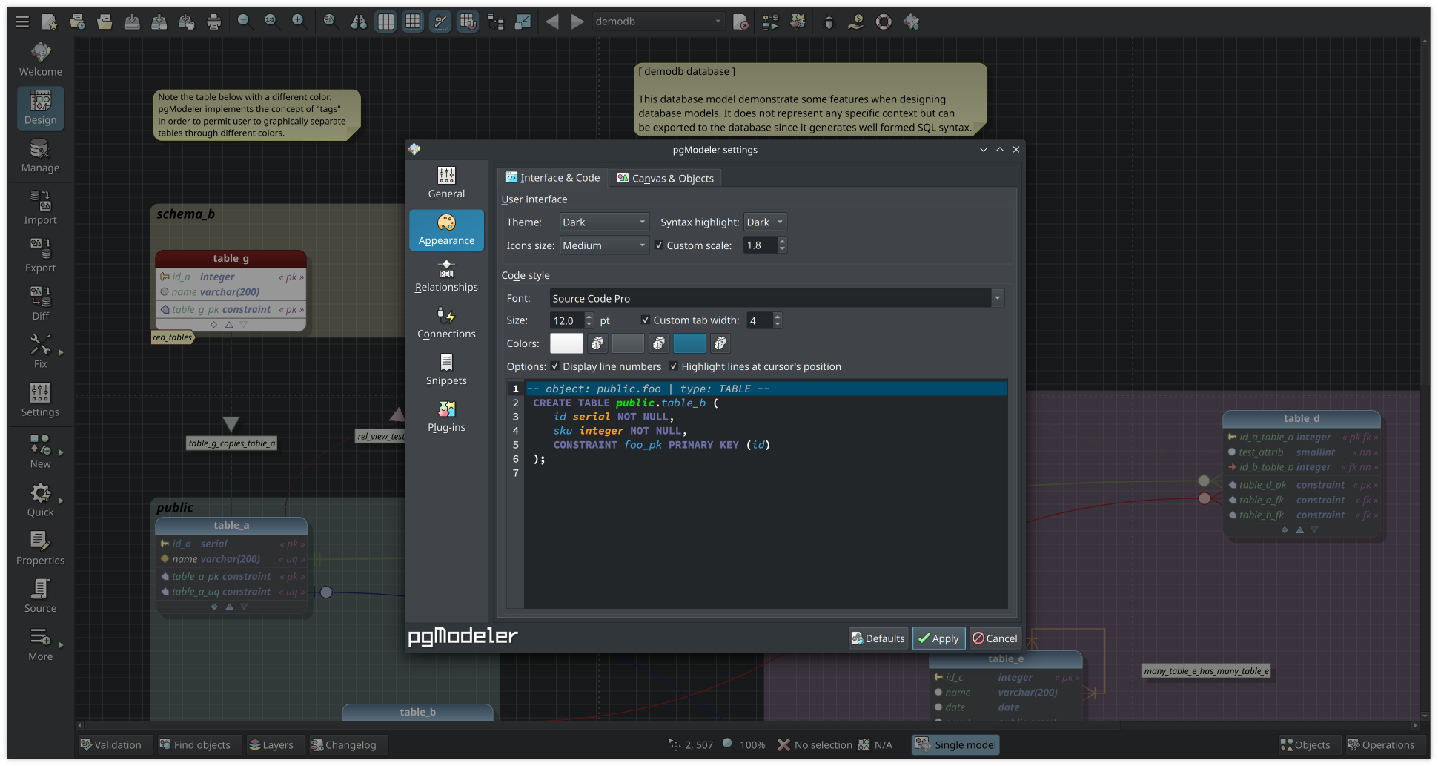This screenshot has width=1438, height=766.
Task: Toggle the show grid toolbar button
Action: [386, 22]
